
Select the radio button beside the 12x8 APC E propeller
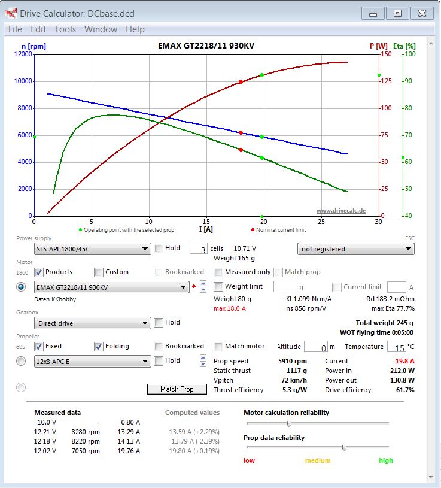tap(21, 361)
